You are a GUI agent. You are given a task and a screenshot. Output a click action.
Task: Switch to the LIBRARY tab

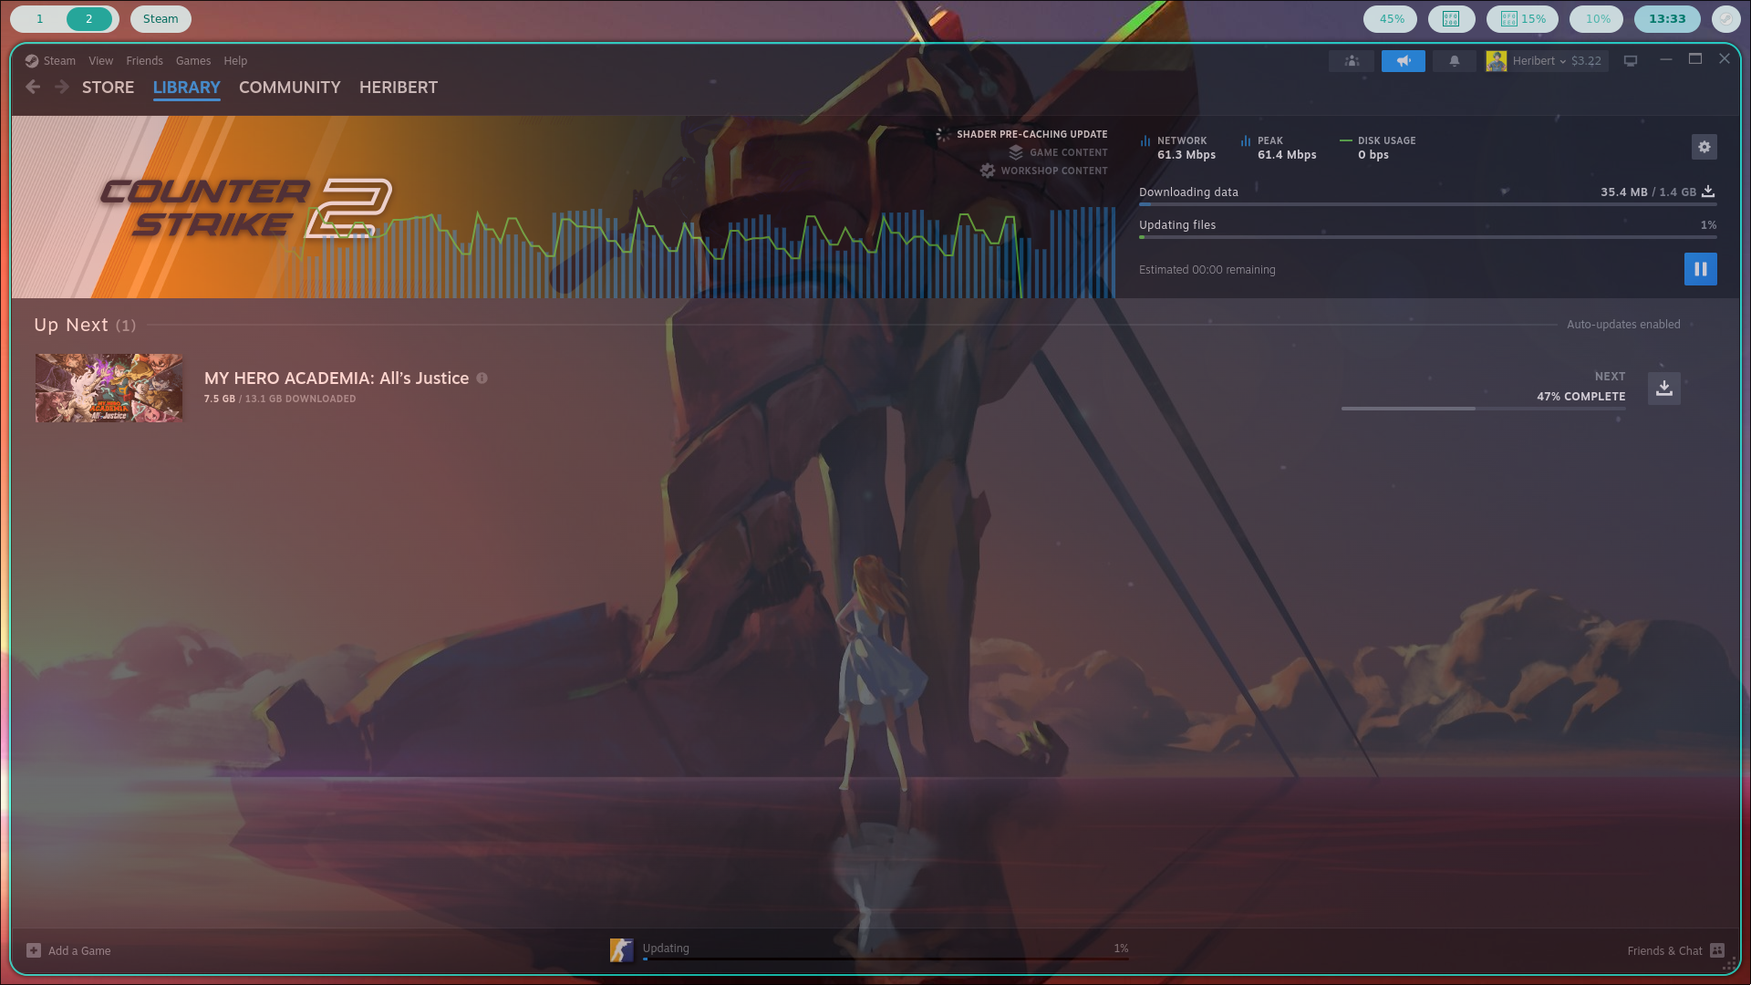coord(187,88)
